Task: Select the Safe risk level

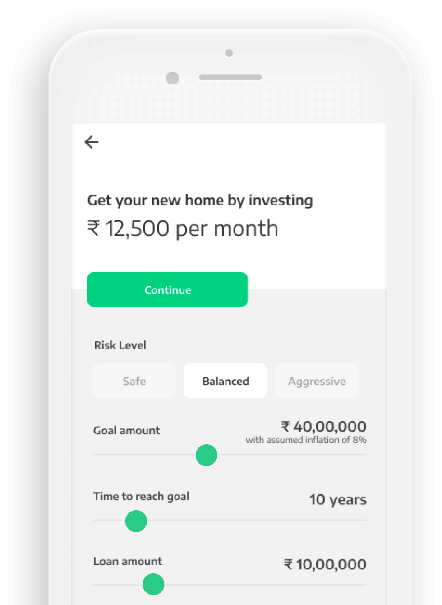Action: click(x=134, y=381)
